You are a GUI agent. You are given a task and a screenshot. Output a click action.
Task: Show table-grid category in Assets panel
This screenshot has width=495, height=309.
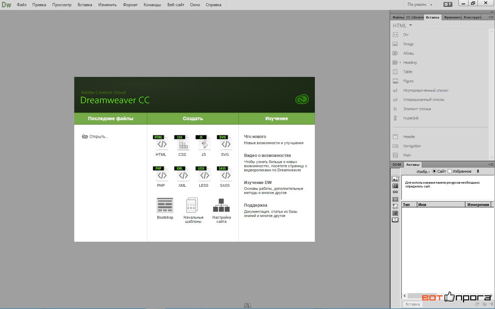(395, 186)
